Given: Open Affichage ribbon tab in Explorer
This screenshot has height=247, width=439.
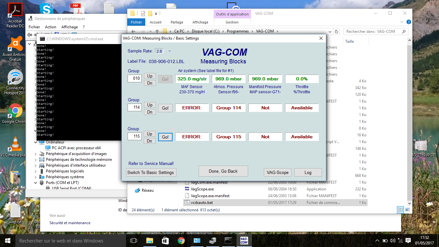Looking at the screenshot, I should tap(200, 22).
